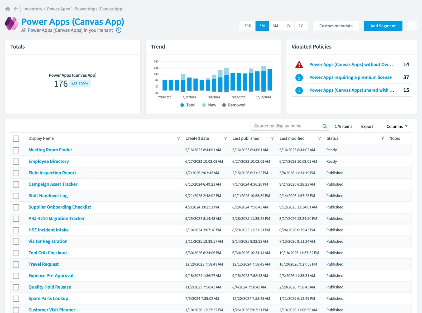Open filter for Last published column
Viewport: 422px width, 313px height.
point(272,138)
